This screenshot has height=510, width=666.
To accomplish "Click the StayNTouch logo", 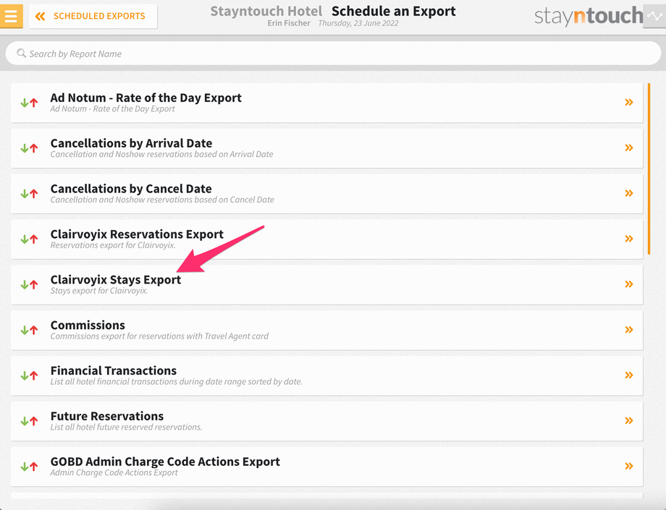I will pyautogui.click(x=589, y=16).
